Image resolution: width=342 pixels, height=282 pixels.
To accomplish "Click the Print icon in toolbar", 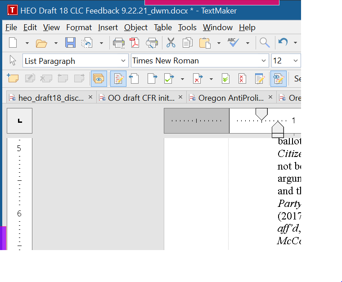I will [x=119, y=43].
